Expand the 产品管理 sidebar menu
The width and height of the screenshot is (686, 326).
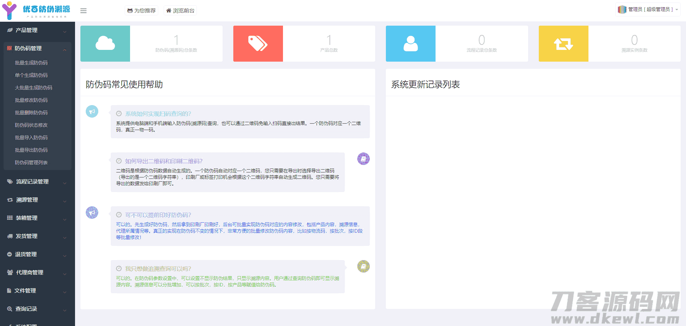(37, 30)
